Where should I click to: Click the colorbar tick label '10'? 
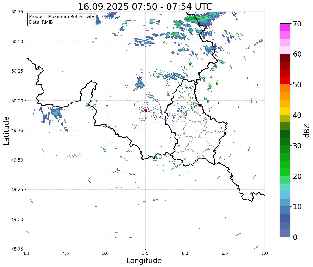point(297,206)
